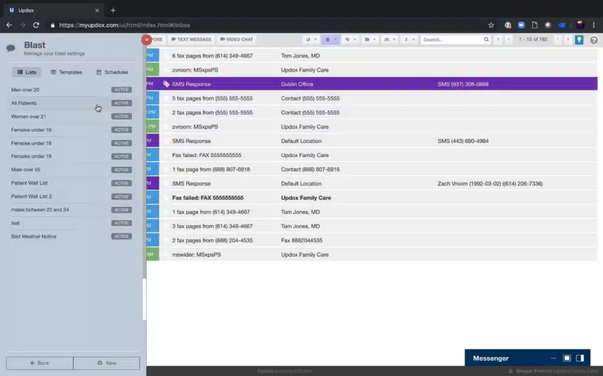The height and width of the screenshot is (376, 603).
Task: Toggle ACTIVE badge for males between 22 and 24
Action: [x=121, y=210]
